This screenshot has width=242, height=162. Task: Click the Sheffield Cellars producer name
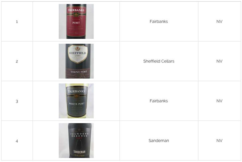pyautogui.click(x=159, y=61)
